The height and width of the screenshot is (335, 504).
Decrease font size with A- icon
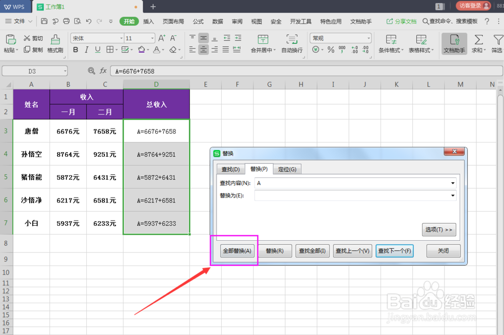pos(173,38)
